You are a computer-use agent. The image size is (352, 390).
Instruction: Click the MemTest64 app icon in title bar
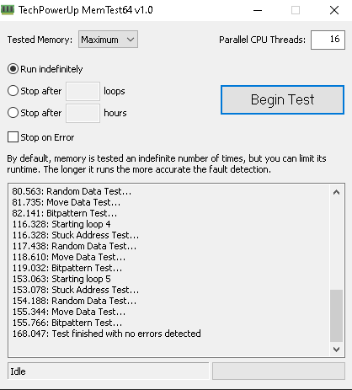8,10
